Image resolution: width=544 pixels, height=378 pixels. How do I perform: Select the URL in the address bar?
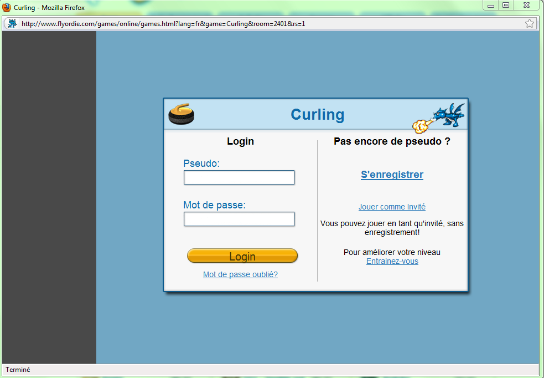click(163, 24)
